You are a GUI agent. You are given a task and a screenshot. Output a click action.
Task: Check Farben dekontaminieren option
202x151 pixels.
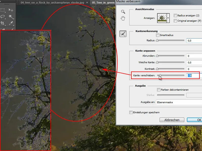pyautogui.click(x=159, y=90)
